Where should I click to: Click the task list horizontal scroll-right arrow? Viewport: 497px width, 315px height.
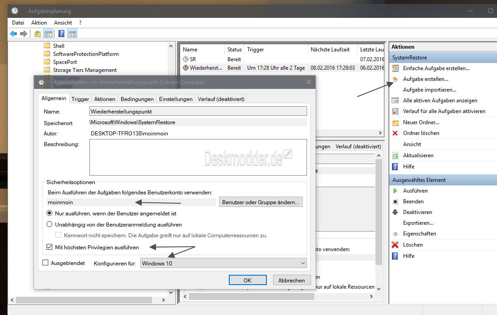click(380, 133)
